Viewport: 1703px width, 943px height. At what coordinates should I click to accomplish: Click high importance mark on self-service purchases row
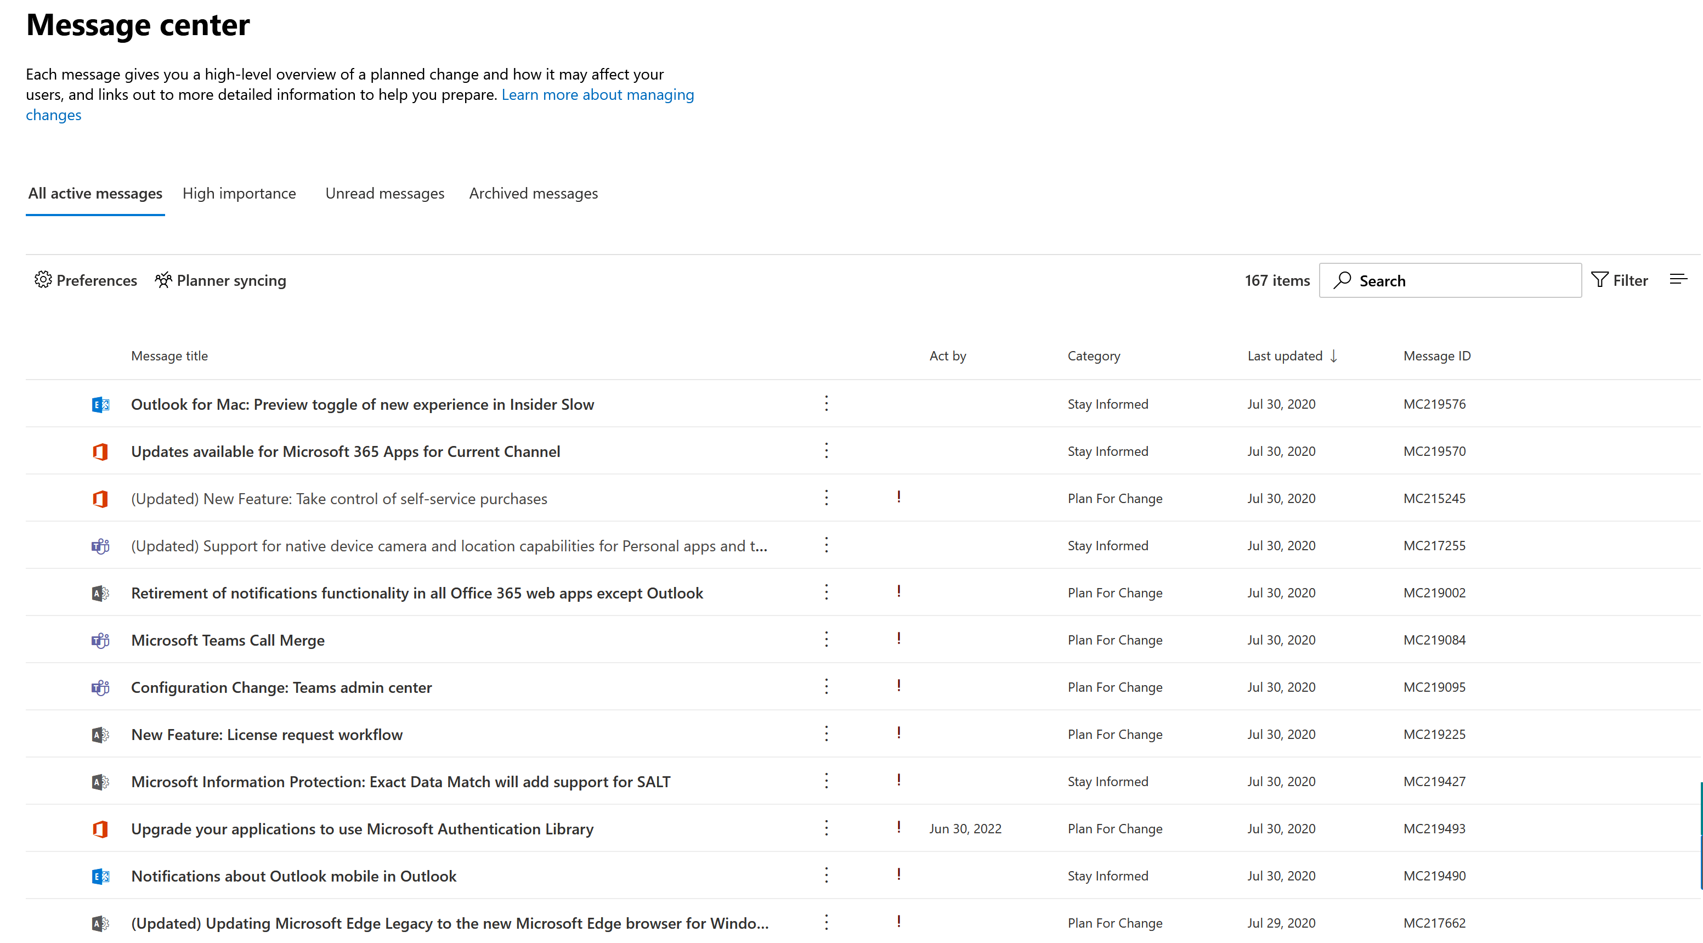pyautogui.click(x=898, y=496)
